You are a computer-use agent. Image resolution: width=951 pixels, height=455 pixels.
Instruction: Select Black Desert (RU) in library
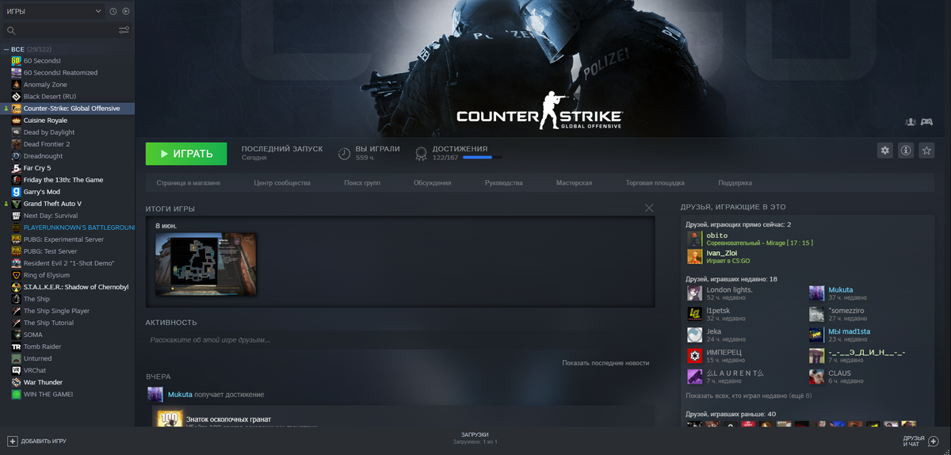(x=50, y=97)
